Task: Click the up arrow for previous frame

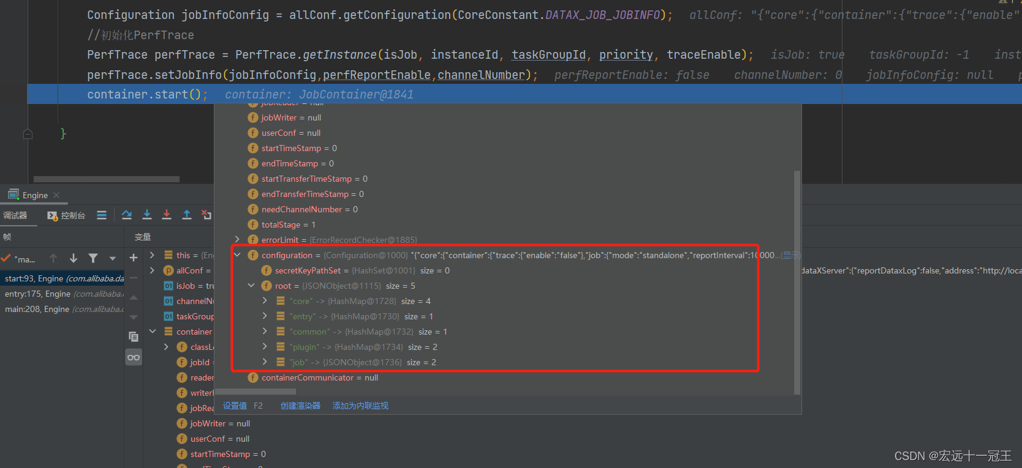Action: point(53,258)
